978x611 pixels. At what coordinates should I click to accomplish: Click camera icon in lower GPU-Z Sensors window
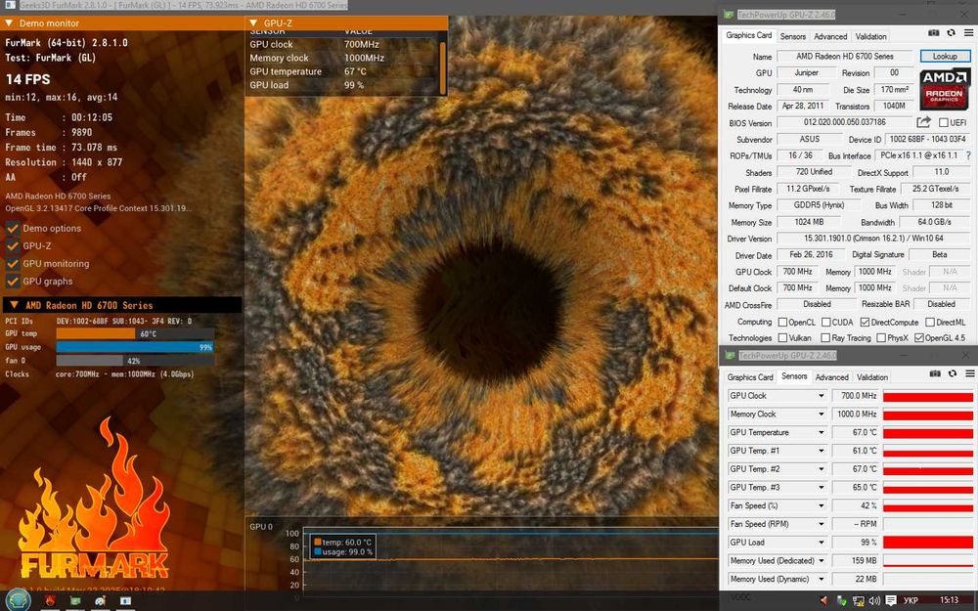click(x=934, y=373)
